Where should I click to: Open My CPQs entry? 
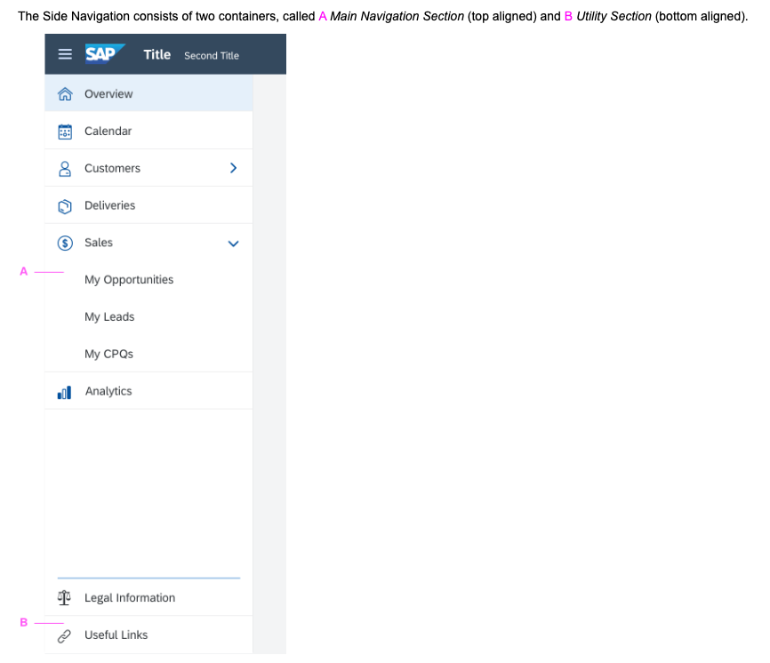point(108,354)
